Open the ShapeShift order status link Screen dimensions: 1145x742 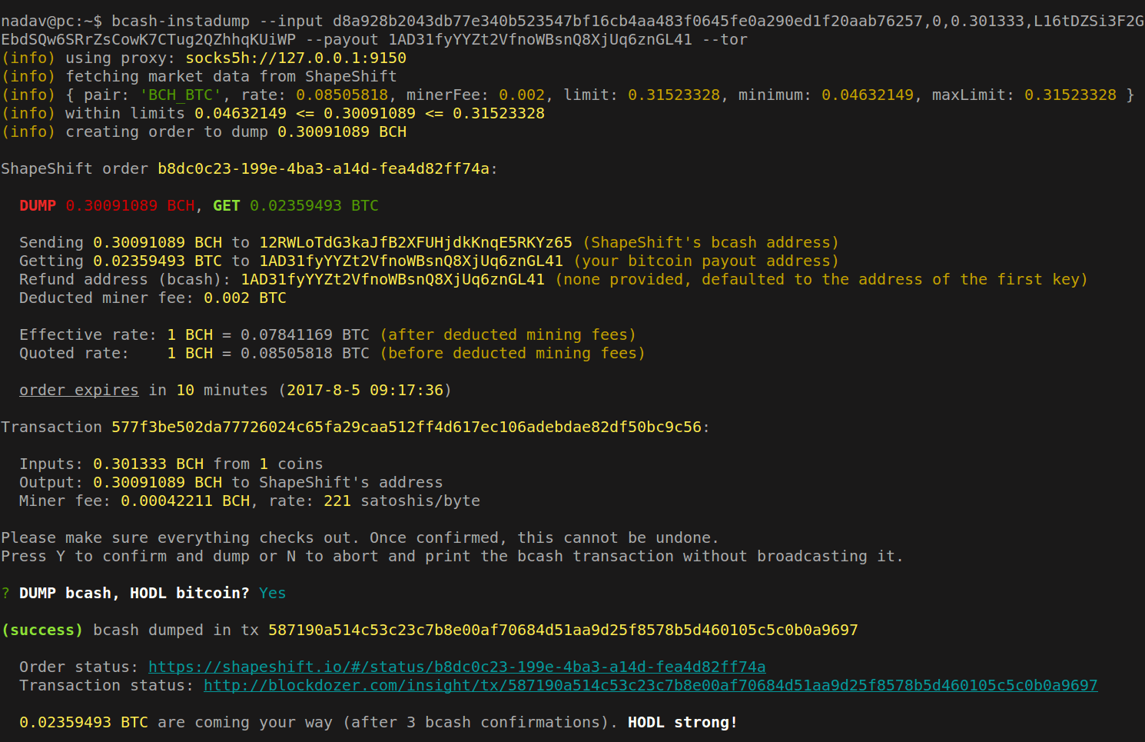(x=456, y=667)
